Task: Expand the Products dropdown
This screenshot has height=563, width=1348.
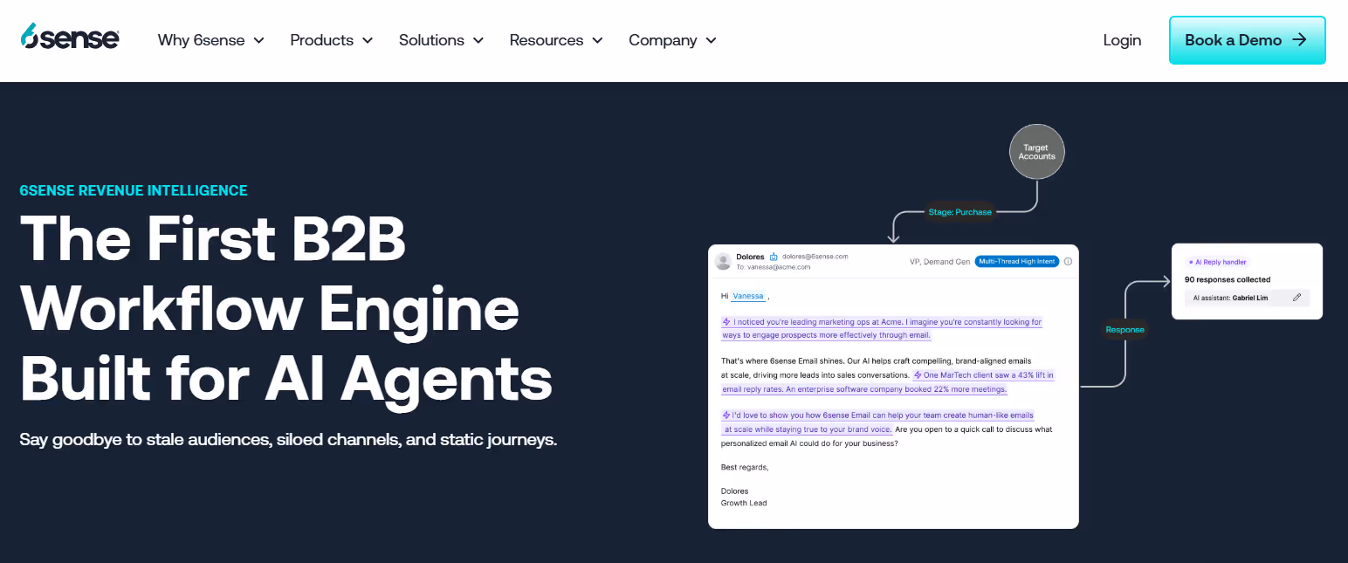Action: [x=332, y=40]
